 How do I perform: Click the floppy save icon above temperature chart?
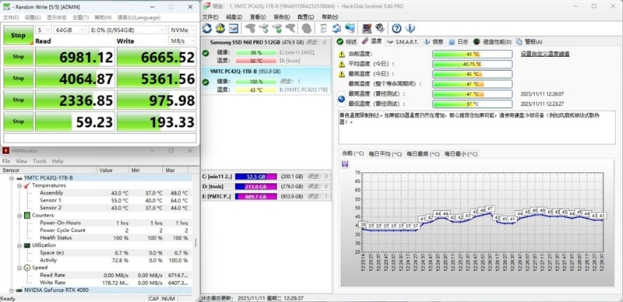point(345,164)
